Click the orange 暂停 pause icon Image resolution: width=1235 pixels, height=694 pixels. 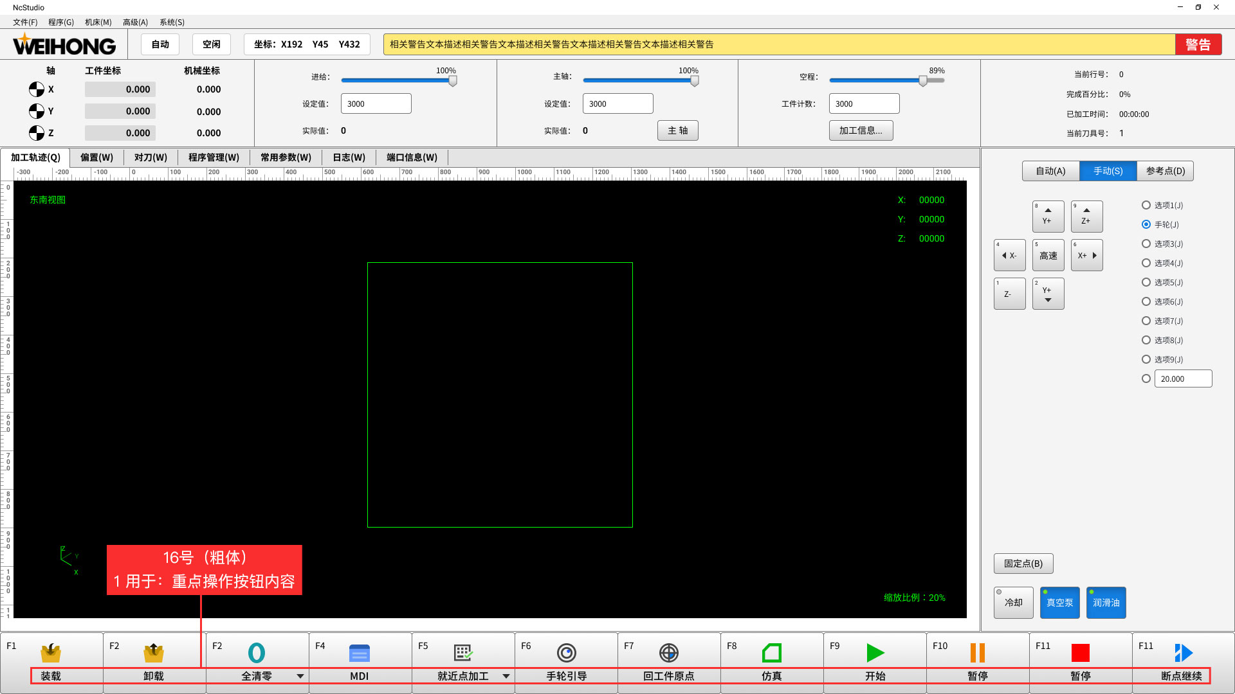tap(978, 653)
